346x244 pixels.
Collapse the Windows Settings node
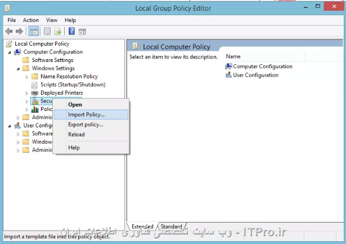pos(18,69)
